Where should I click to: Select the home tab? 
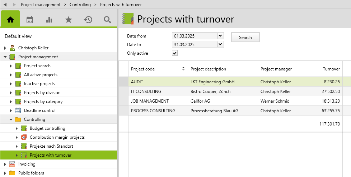click(x=10, y=20)
